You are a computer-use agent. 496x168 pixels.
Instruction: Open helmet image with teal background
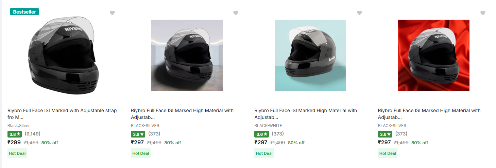310,55
